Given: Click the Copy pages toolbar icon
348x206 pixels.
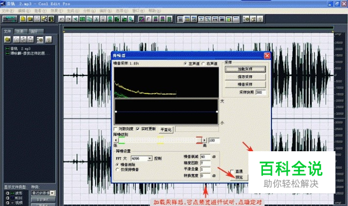Looking at the screenshot, I should (89, 19).
